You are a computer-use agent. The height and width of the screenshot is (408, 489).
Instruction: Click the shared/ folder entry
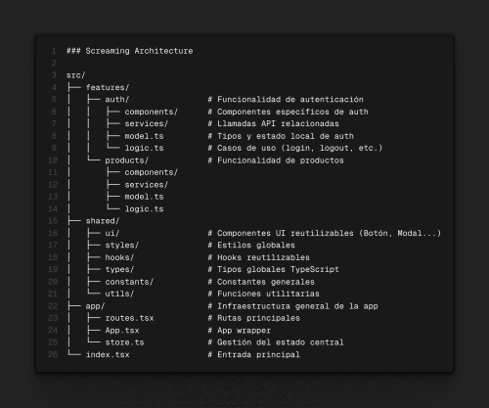103,221
